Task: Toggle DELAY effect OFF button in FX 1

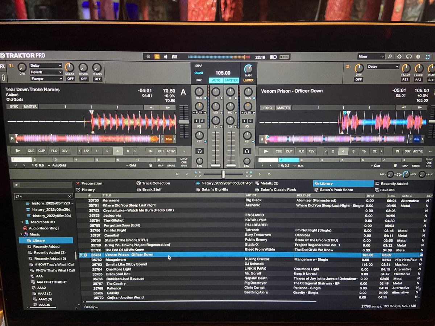Action: pos(70,79)
